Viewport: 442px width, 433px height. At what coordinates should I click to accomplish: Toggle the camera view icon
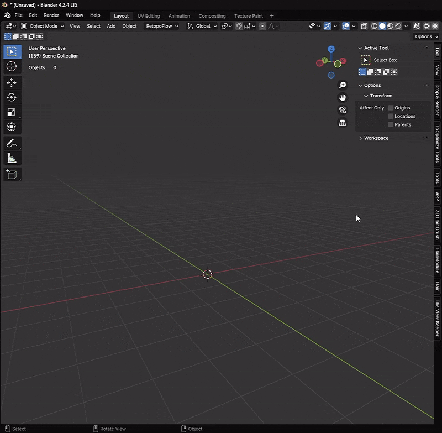pyautogui.click(x=343, y=110)
